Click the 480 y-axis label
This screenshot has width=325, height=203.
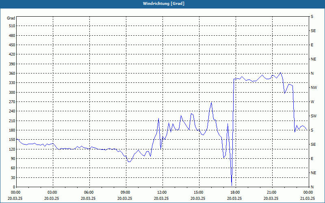[12, 35]
